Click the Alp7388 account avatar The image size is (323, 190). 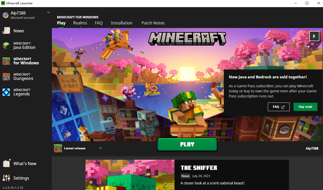pos(6,15)
